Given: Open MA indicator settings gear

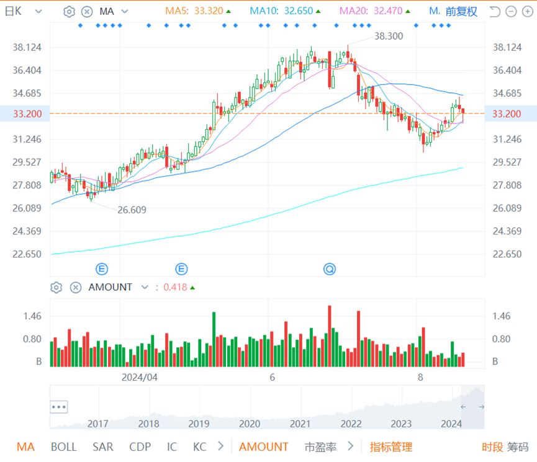Looking at the screenshot, I should point(69,12).
